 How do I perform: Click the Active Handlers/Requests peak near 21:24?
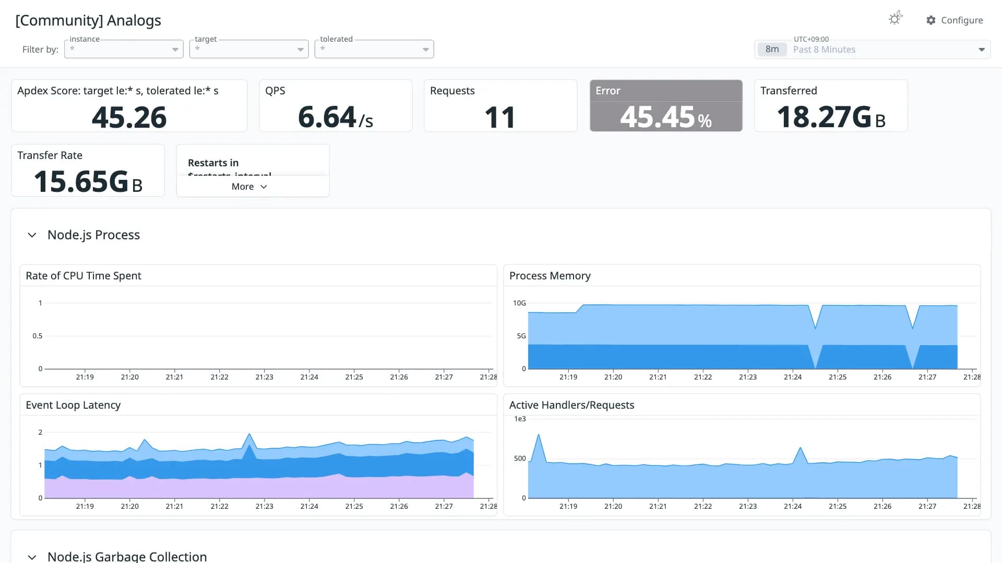click(x=800, y=448)
